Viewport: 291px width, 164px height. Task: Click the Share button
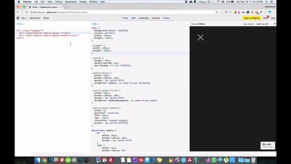(46, 18)
